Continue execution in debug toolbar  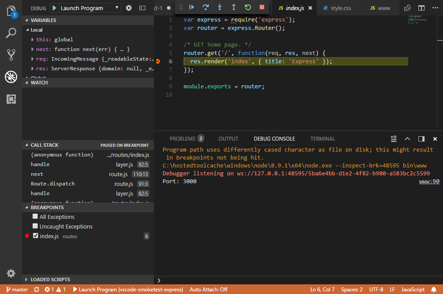192,7
